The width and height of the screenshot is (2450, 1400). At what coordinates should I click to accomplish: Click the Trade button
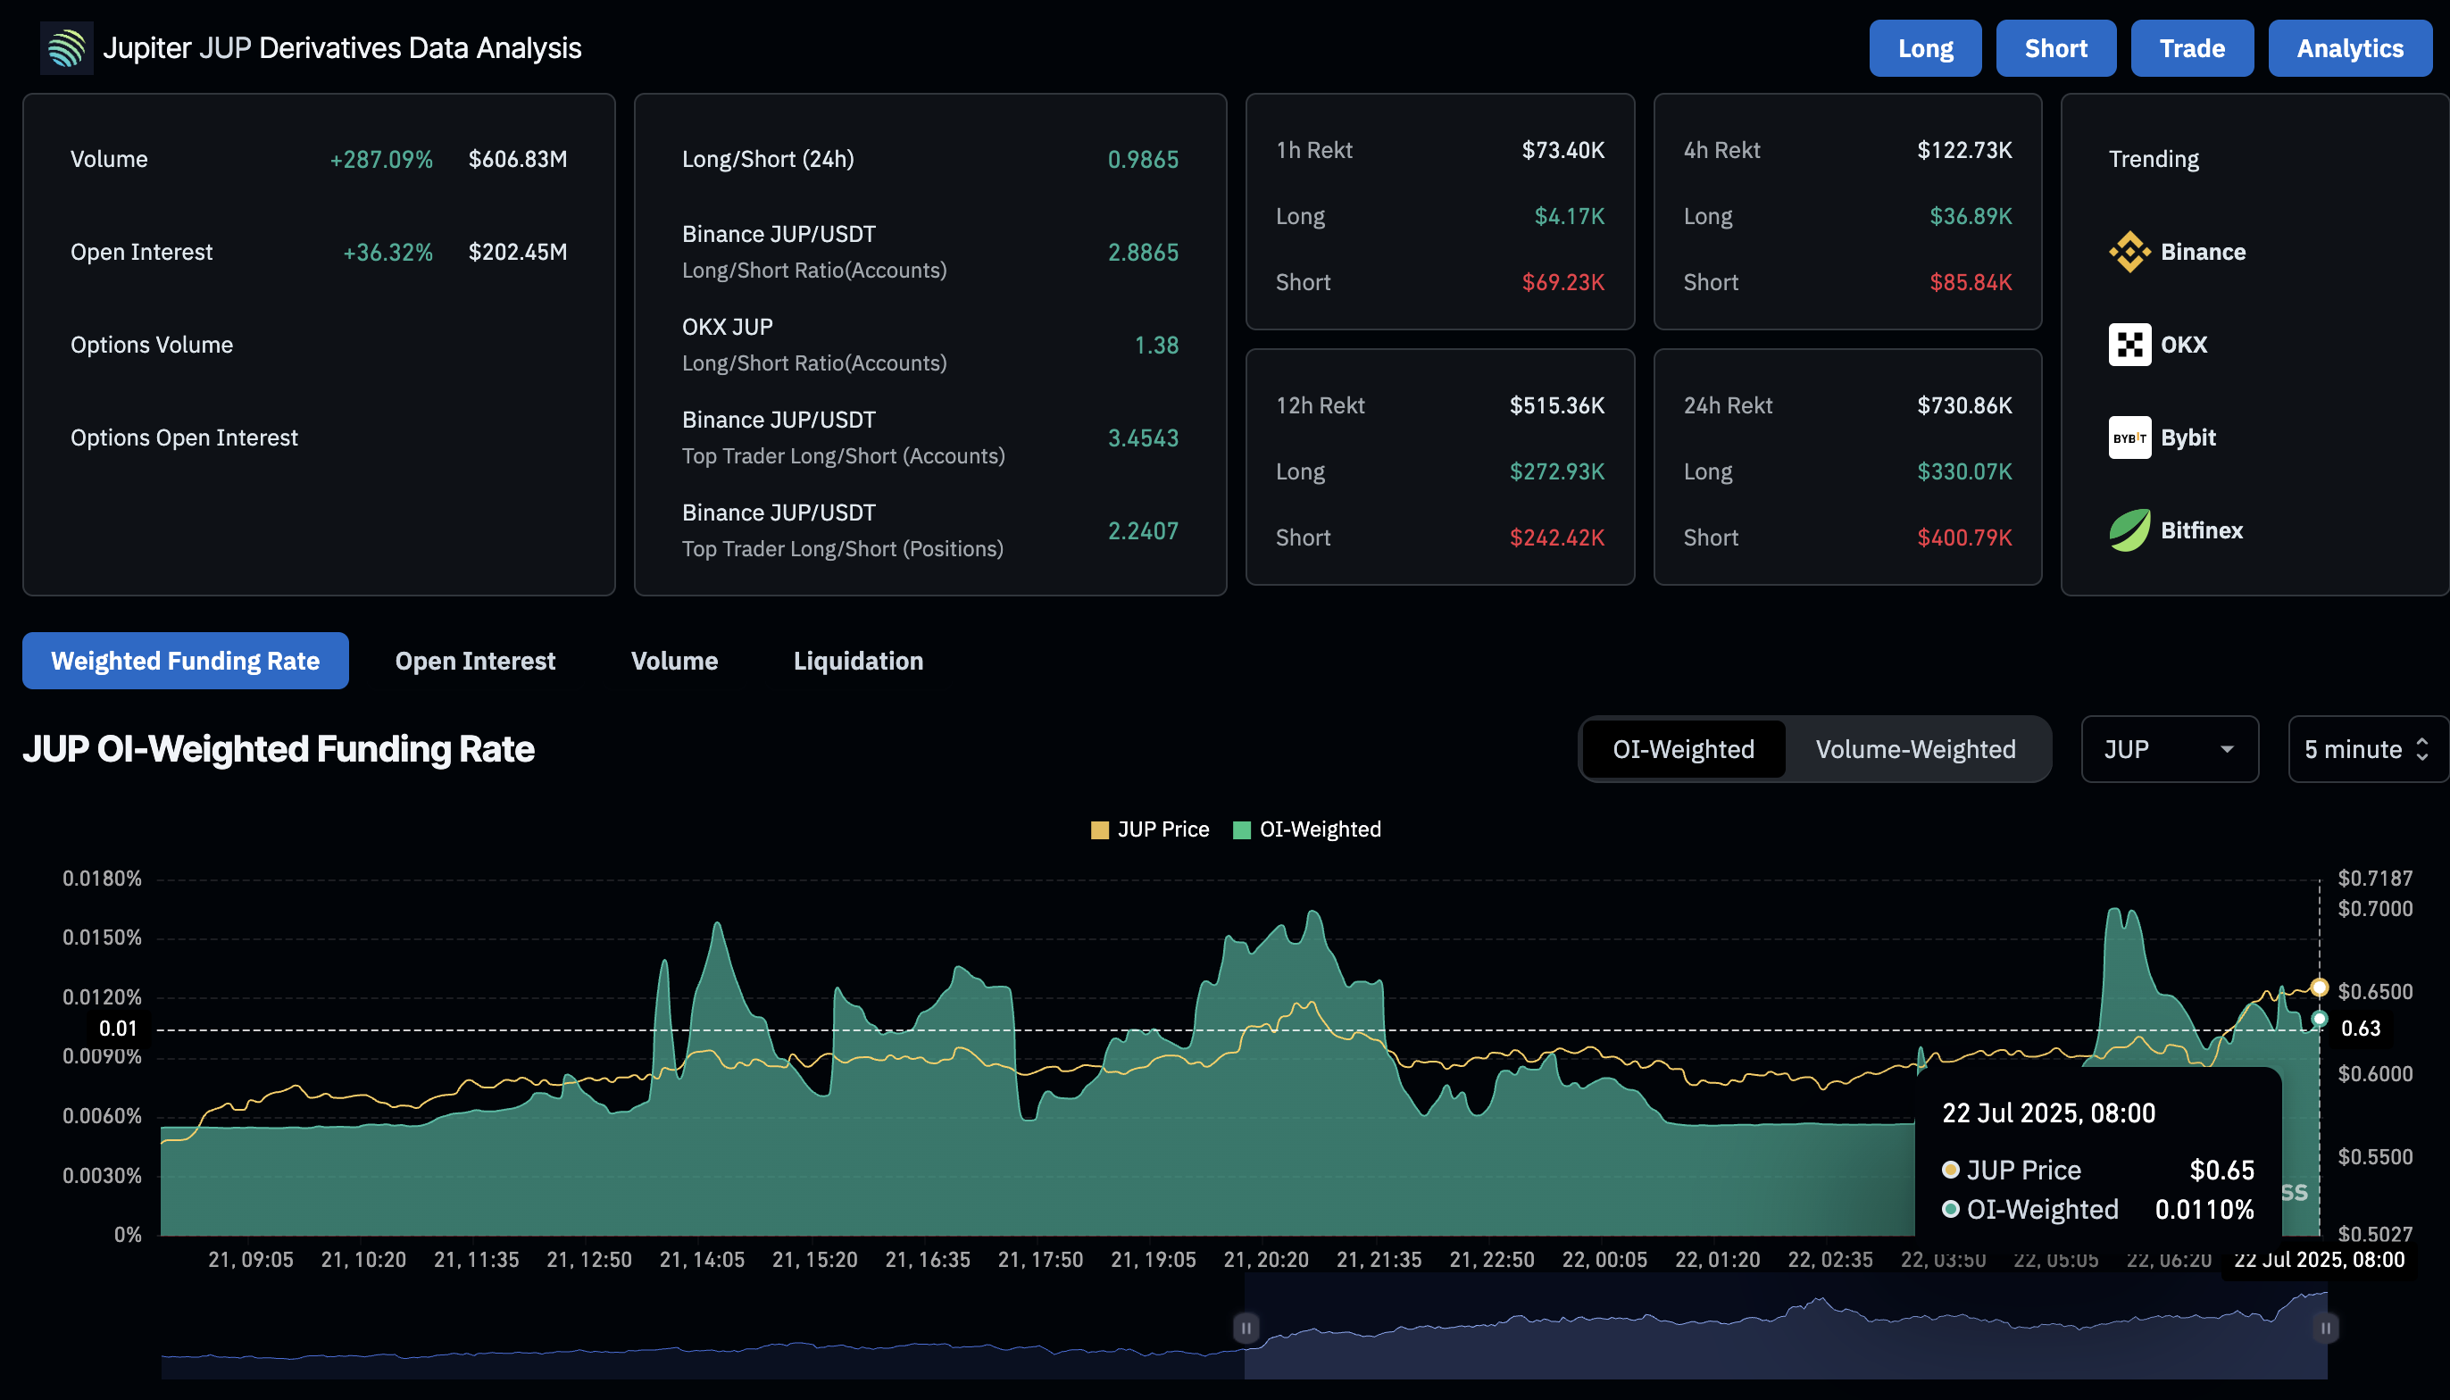[x=2192, y=47]
